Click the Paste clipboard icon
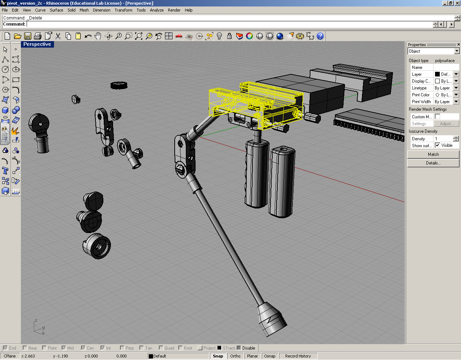This screenshot has width=461, height=360. click(78, 36)
